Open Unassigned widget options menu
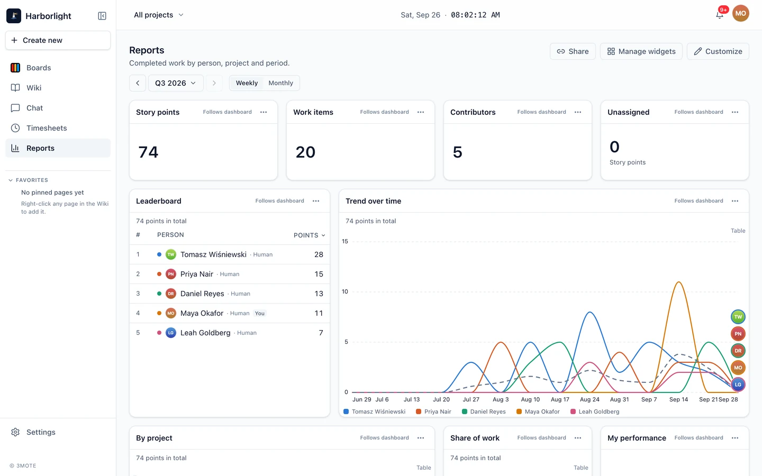 pos(735,112)
